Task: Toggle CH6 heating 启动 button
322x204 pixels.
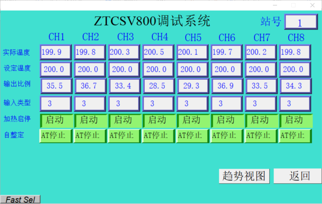Action: (x=227, y=121)
